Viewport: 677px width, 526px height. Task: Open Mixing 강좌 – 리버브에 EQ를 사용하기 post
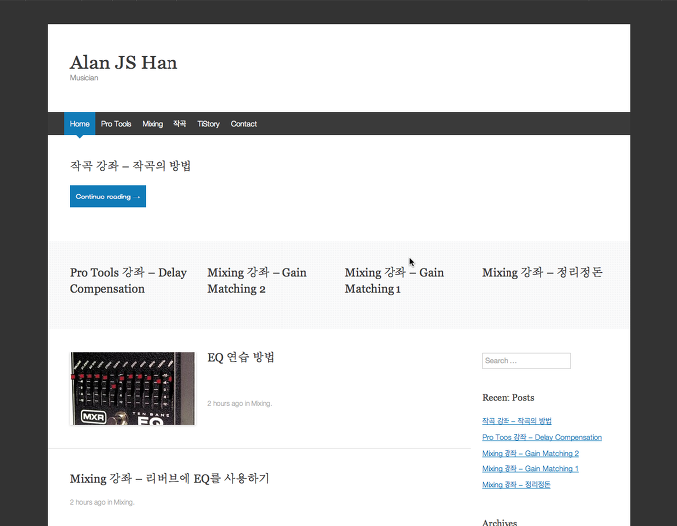tap(169, 479)
